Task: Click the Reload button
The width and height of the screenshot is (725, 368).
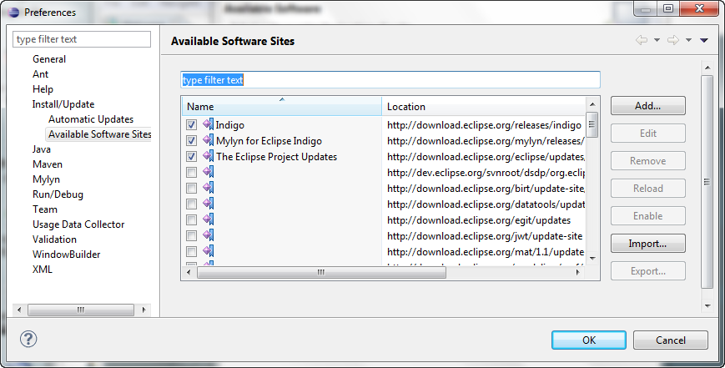Action: pos(647,189)
